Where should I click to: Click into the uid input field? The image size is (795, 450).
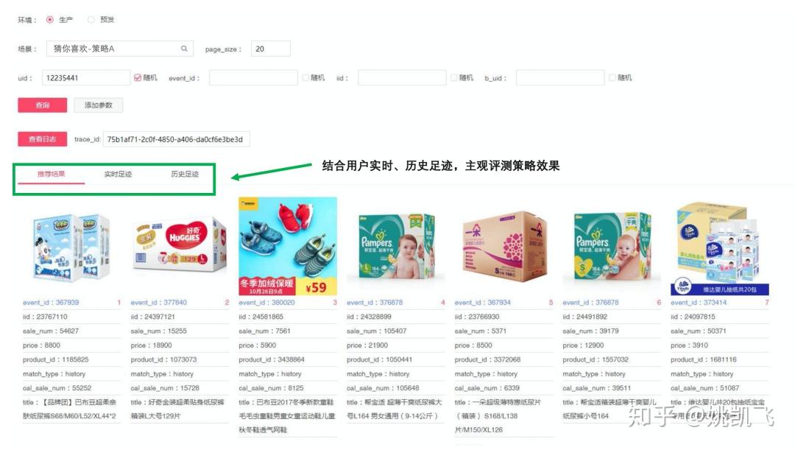(x=85, y=77)
